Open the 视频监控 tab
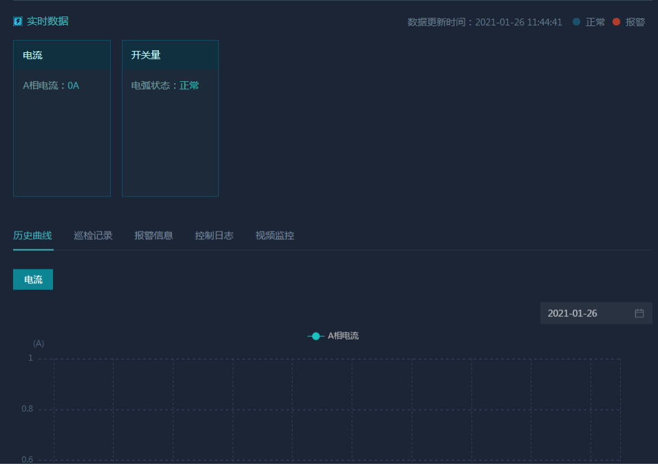The height and width of the screenshot is (468, 658). pyautogui.click(x=275, y=236)
